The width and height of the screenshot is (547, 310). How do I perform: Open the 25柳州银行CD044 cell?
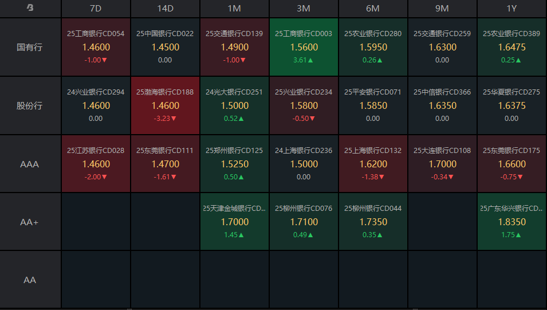pyautogui.click(x=372, y=222)
